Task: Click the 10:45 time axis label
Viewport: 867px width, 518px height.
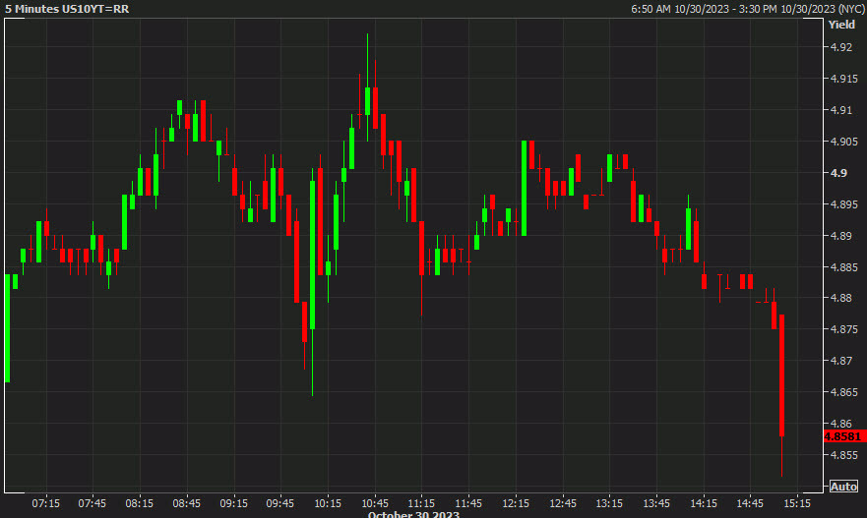Action: click(x=374, y=503)
